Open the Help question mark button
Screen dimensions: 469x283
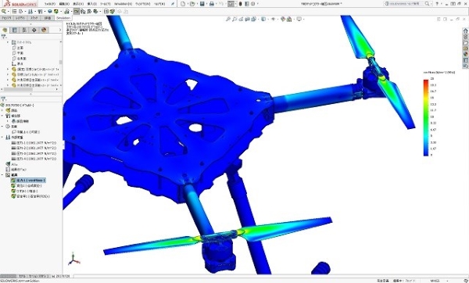pyautogui.click(x=437, y=4)
